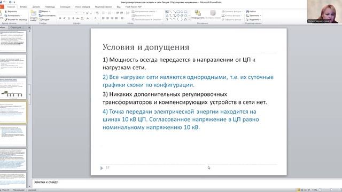Click the increase font size icon
Image resolution: width=342 pixels, height=192 pixels.
pyautogui.click(x=87, y=13)
